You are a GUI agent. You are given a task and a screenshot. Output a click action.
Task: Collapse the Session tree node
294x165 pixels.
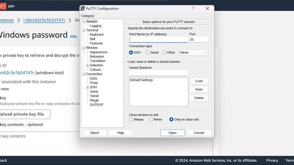(84, 22)
